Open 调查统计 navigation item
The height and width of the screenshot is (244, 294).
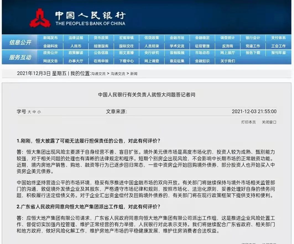(x=228, y=38)
